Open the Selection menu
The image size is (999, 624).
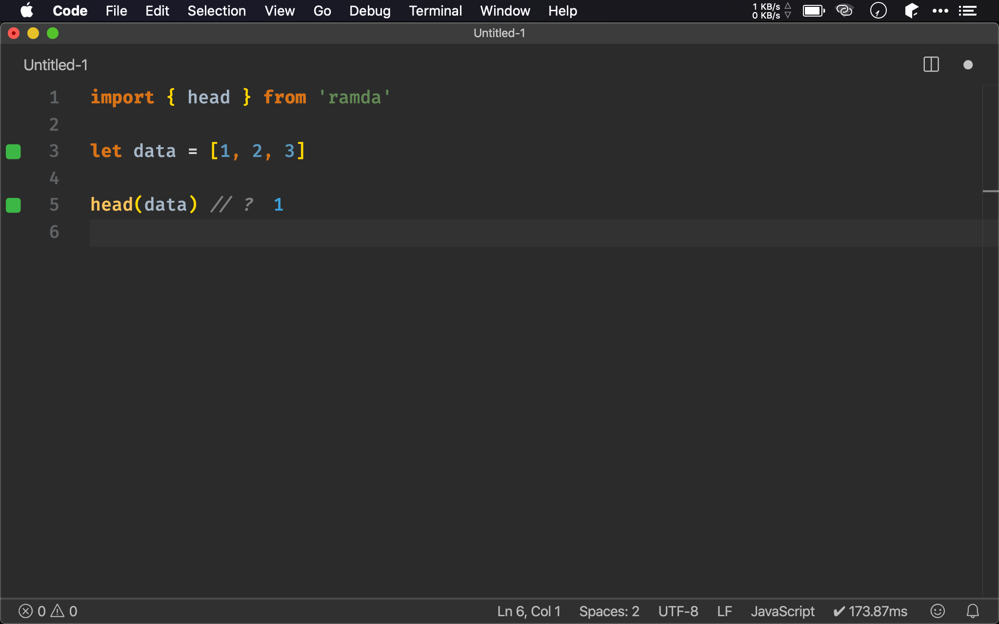click(217, 11)
